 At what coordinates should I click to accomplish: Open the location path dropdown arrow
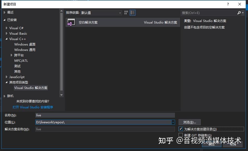(173, 122)
